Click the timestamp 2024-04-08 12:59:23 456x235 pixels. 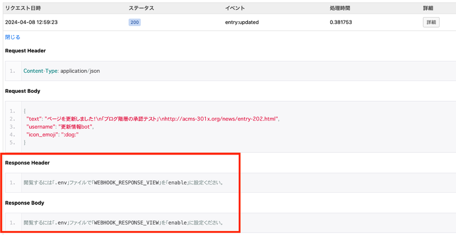[31, 22]
